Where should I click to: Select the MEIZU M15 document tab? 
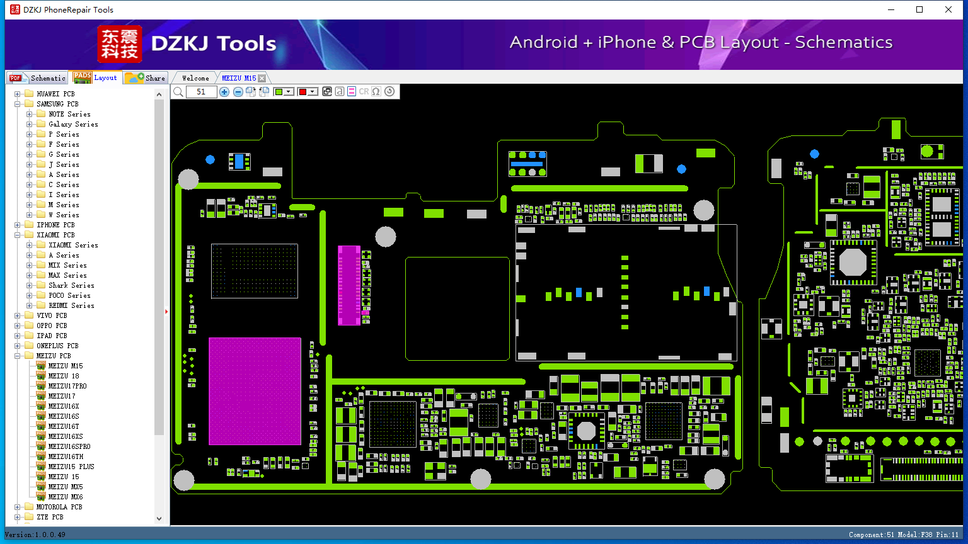click(x=239, y=78)
